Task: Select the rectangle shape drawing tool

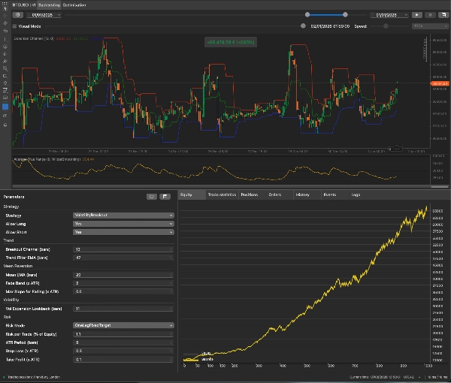Action: click(x=5, y=76)
